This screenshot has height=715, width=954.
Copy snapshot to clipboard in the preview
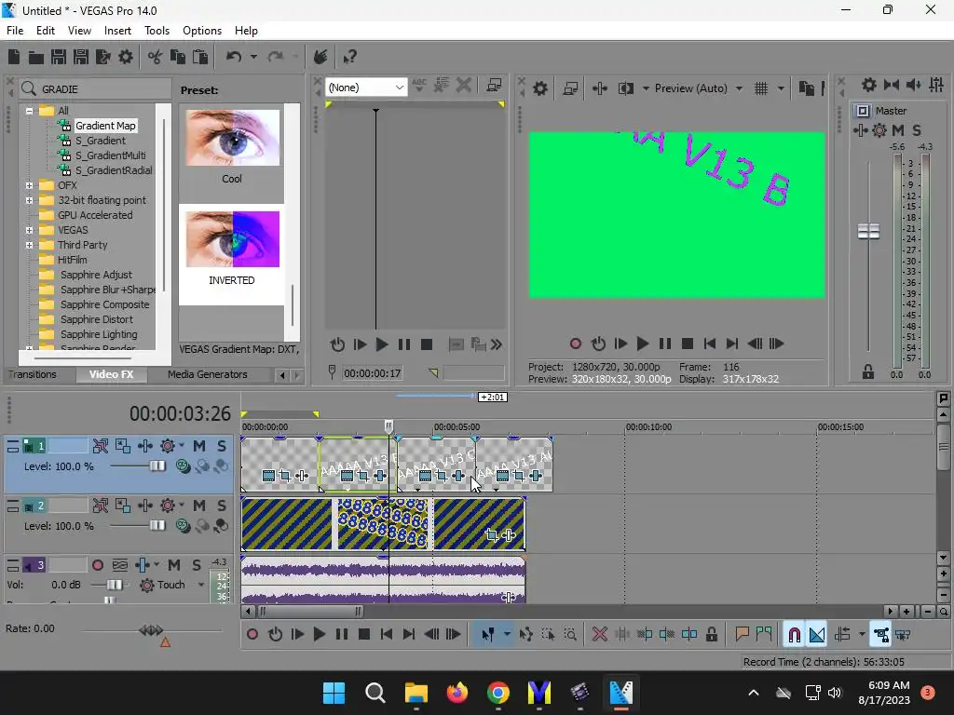click(806, 88)
